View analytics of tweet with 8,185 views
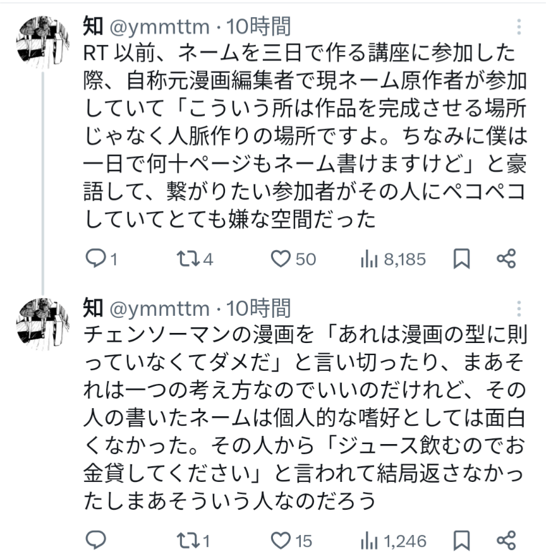 pos(368,259)
